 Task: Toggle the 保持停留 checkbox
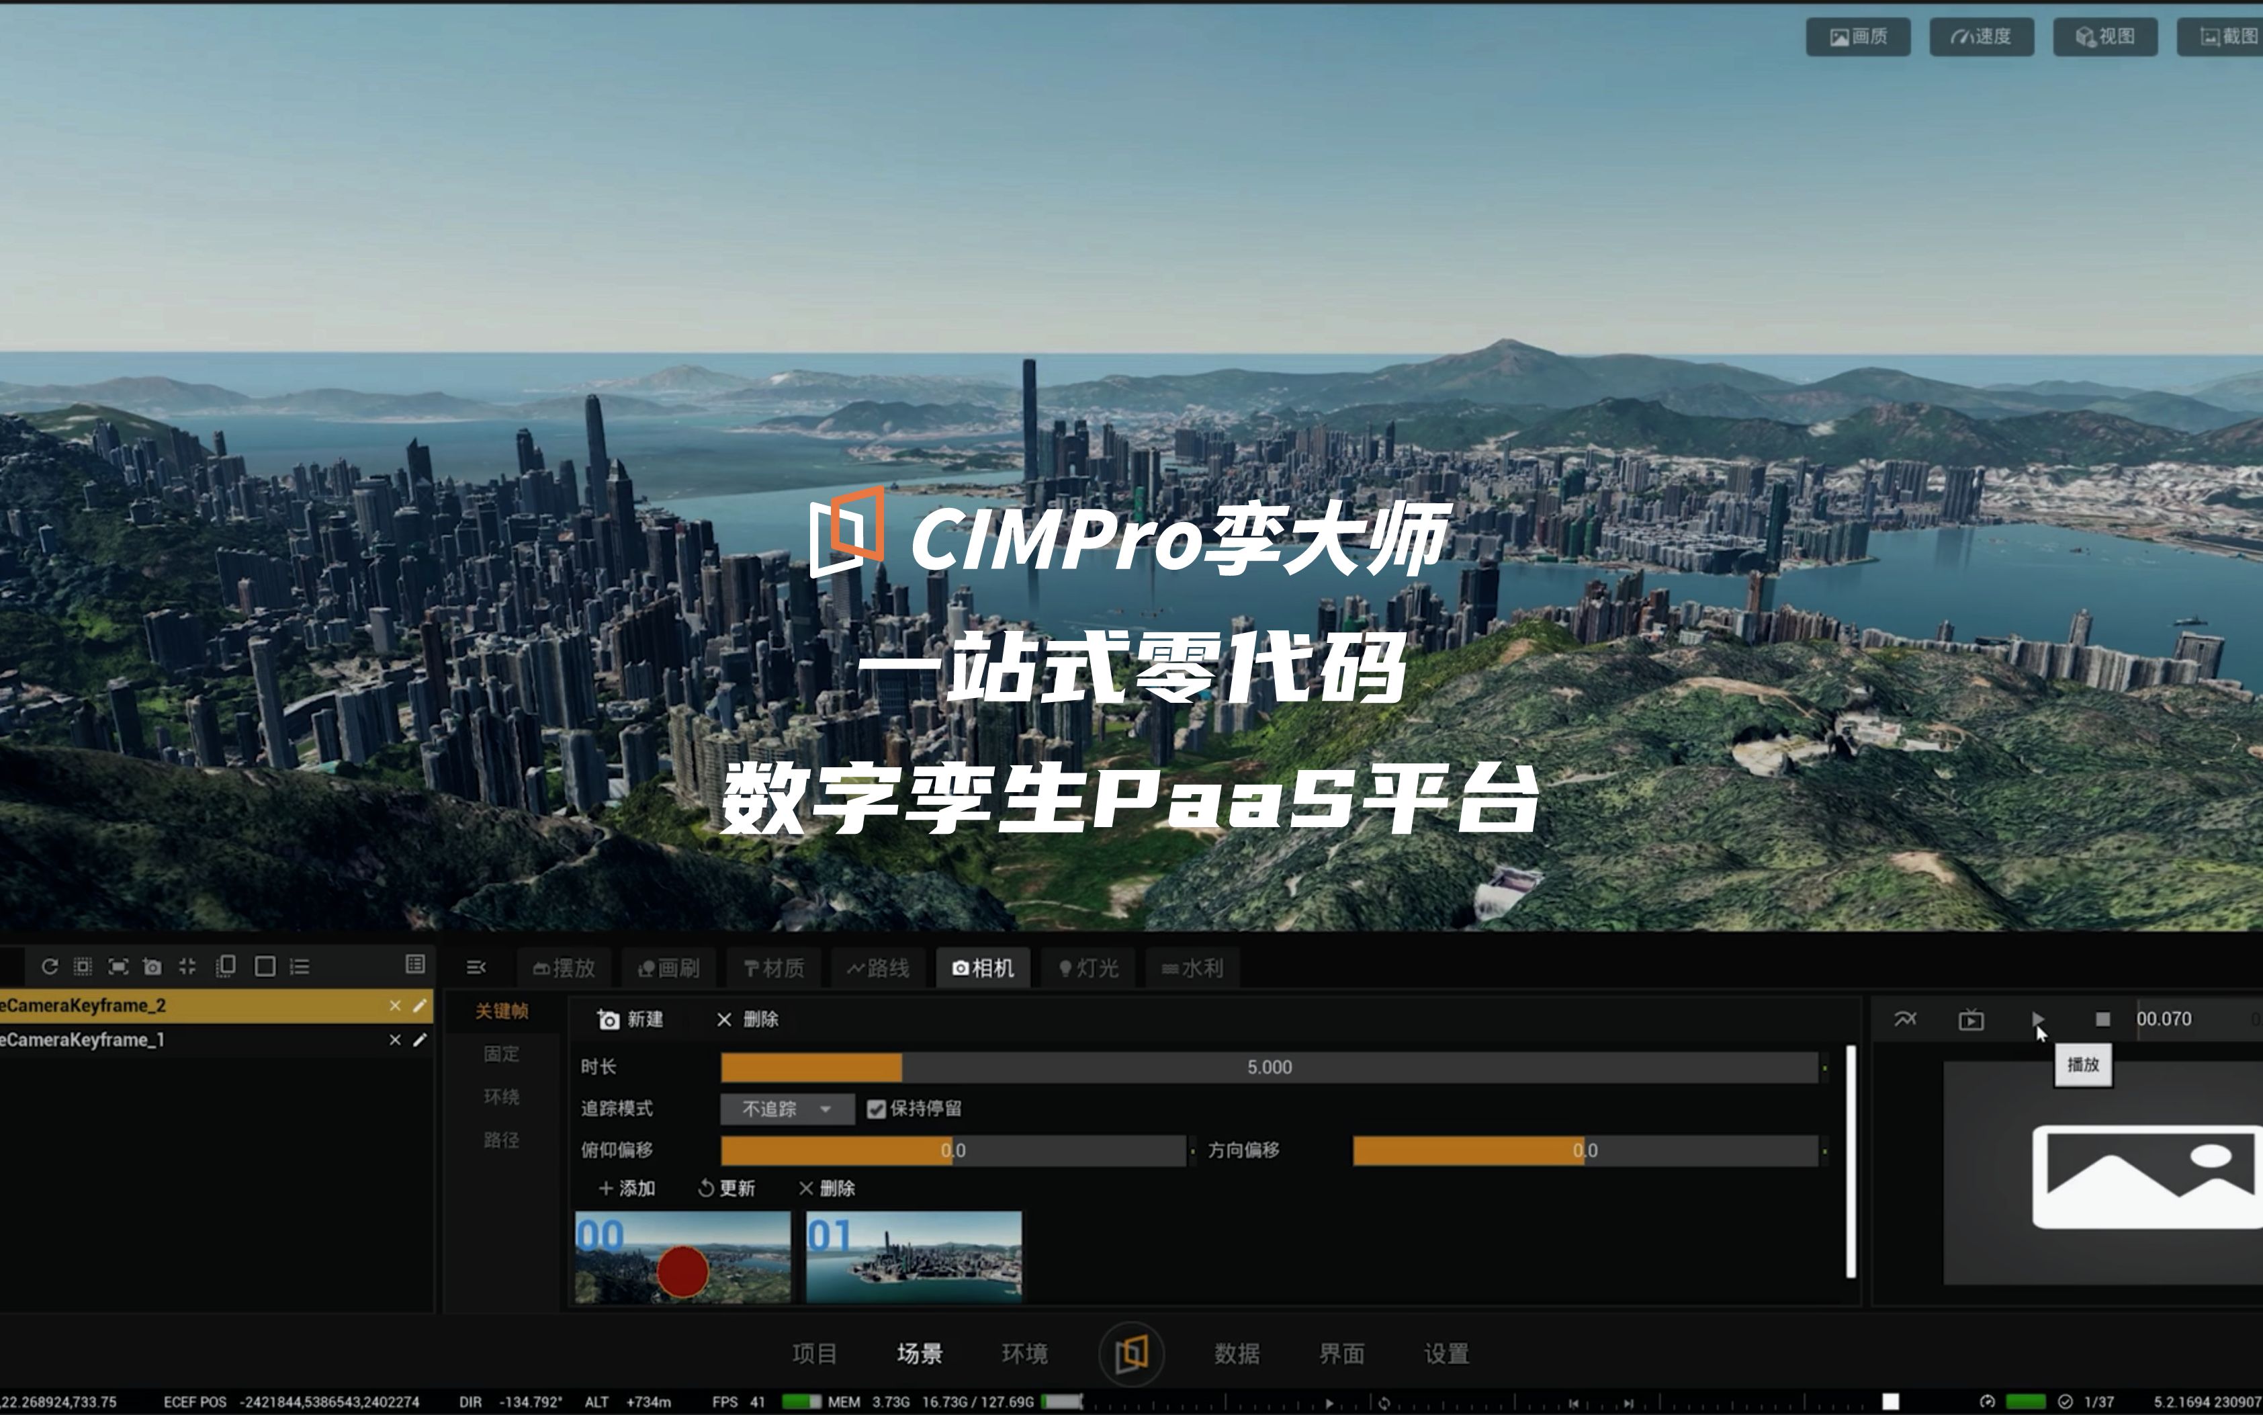877,1110
